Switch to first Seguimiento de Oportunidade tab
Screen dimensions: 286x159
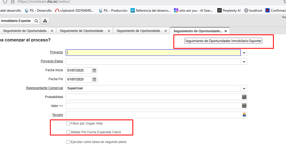click(x=26, y=31)
